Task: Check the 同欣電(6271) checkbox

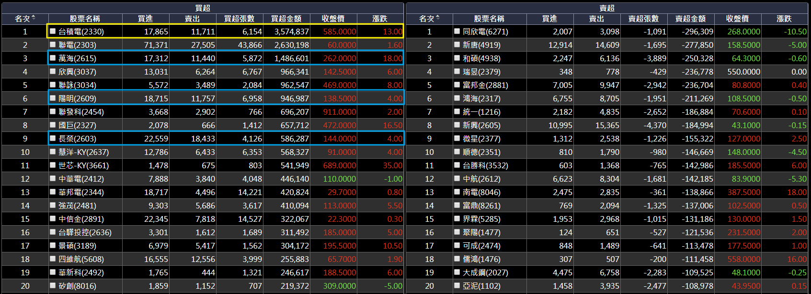Action: coord(457,31)
